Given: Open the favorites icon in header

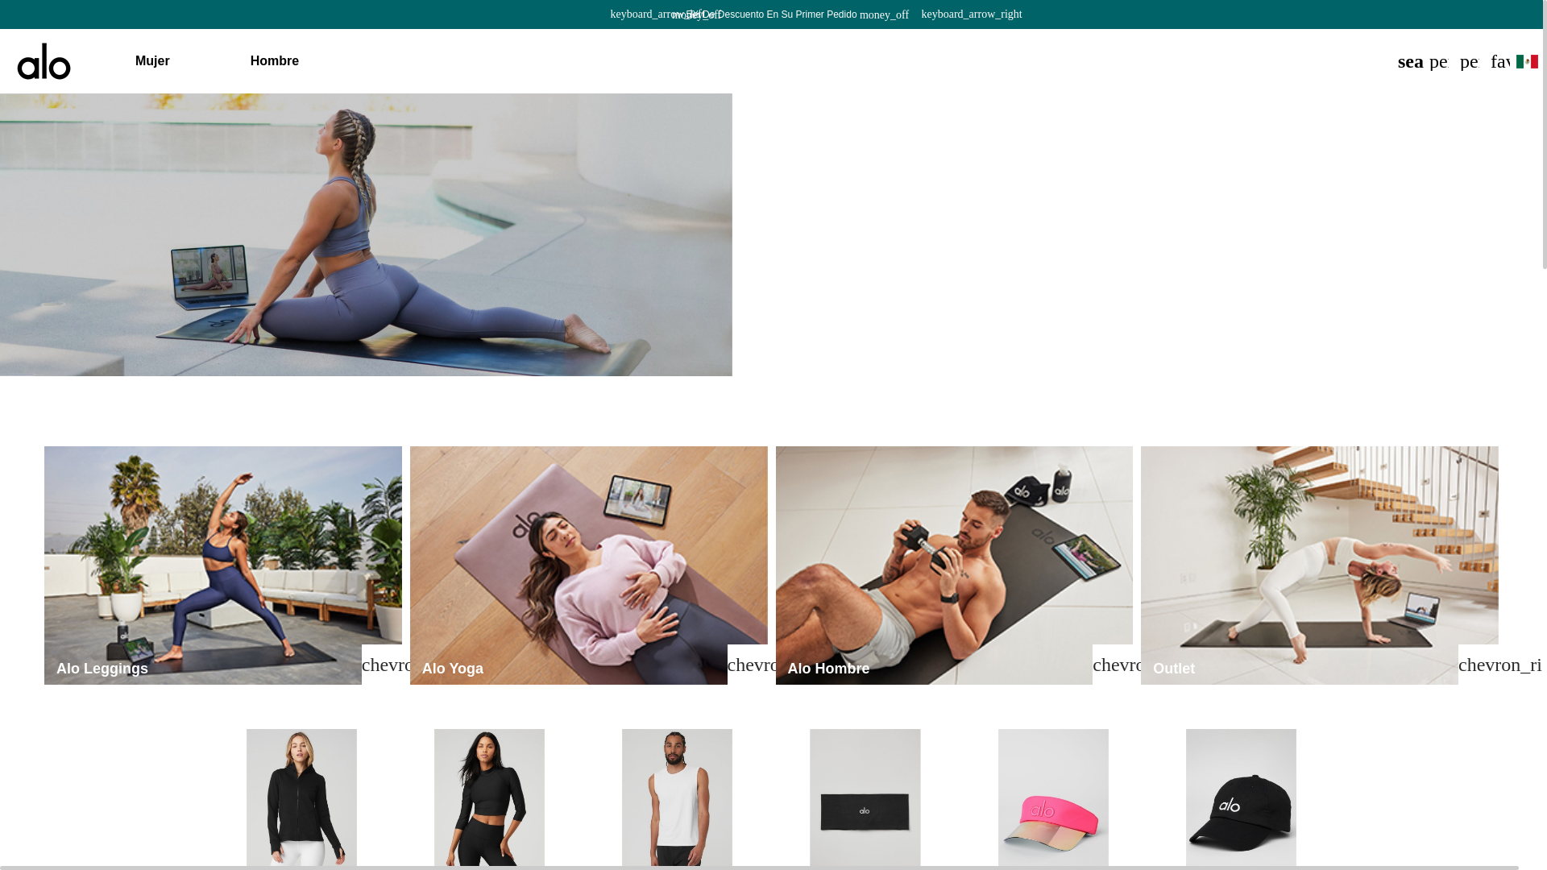Looking at the screenshot, I should pos(1499,61).
